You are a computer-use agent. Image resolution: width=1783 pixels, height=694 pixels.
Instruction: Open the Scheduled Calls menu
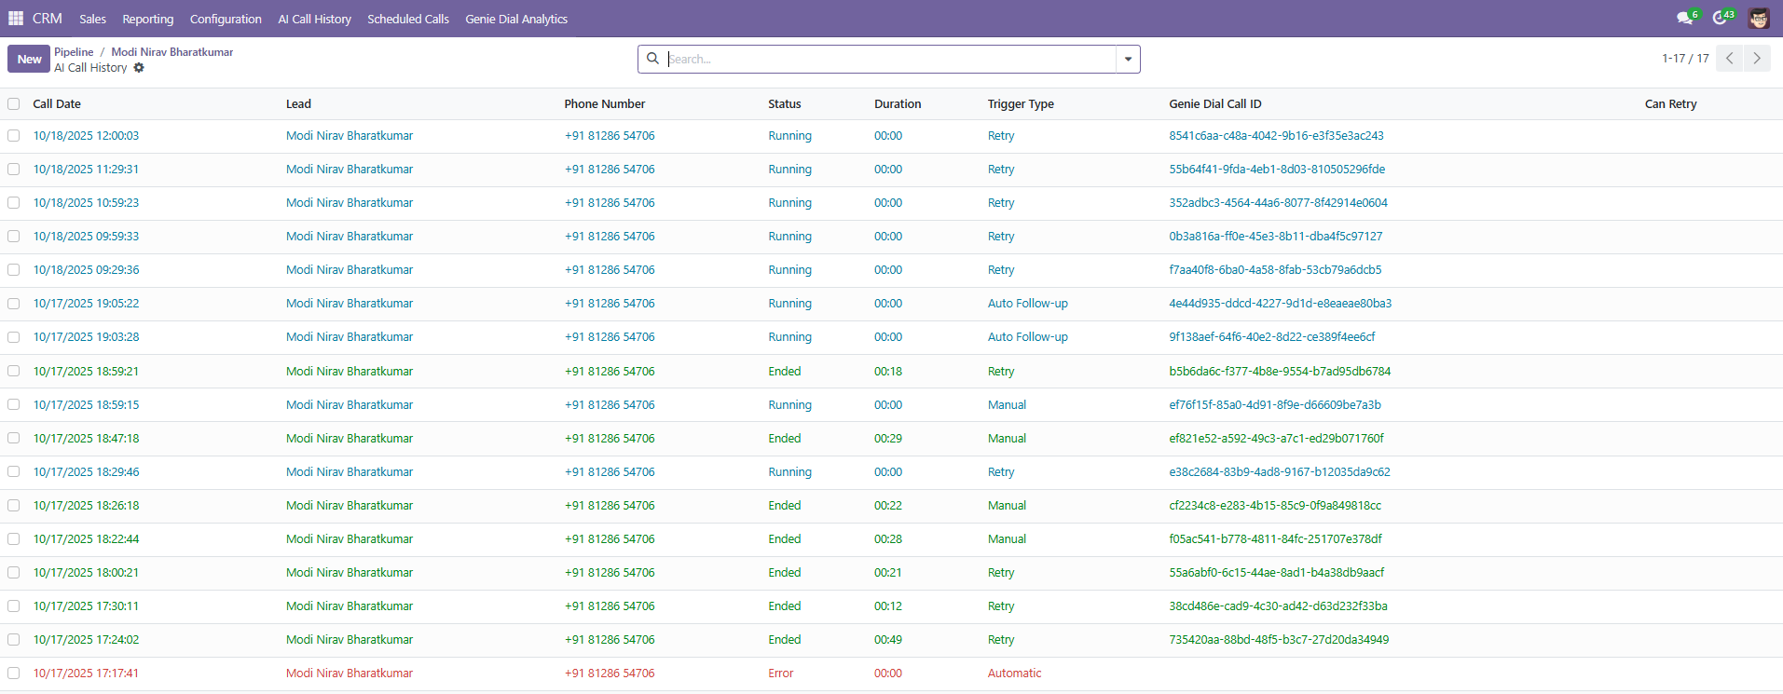(x=408, y=19)
